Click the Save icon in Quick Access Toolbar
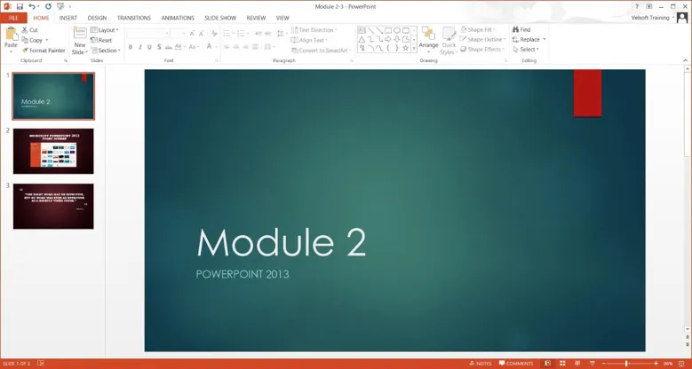This screenshot has width=692, height=369. click(20, 6)
